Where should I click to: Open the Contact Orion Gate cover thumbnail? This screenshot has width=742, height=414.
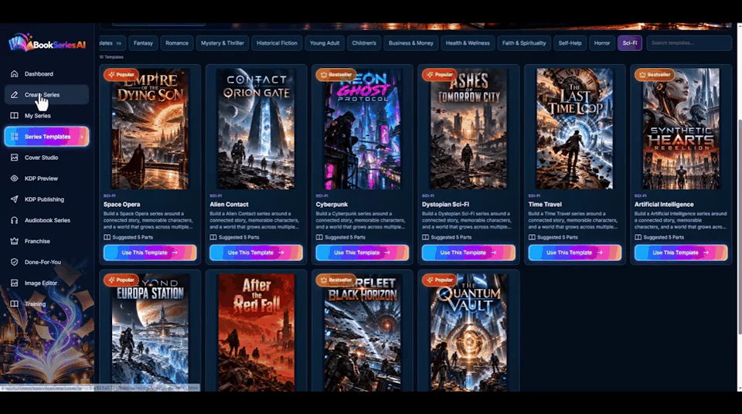pos(256,129)
